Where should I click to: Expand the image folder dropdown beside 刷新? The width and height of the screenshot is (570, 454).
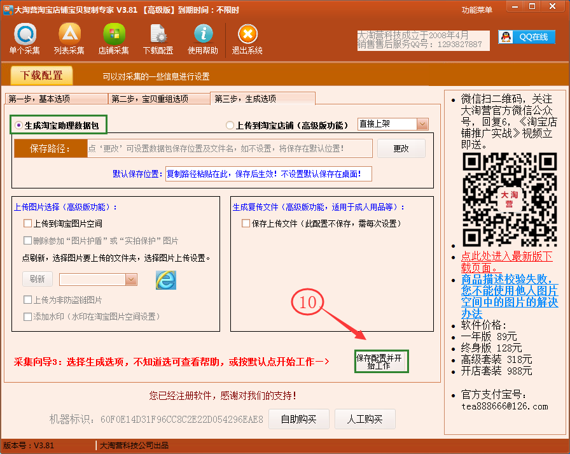[x=131, y=280]
